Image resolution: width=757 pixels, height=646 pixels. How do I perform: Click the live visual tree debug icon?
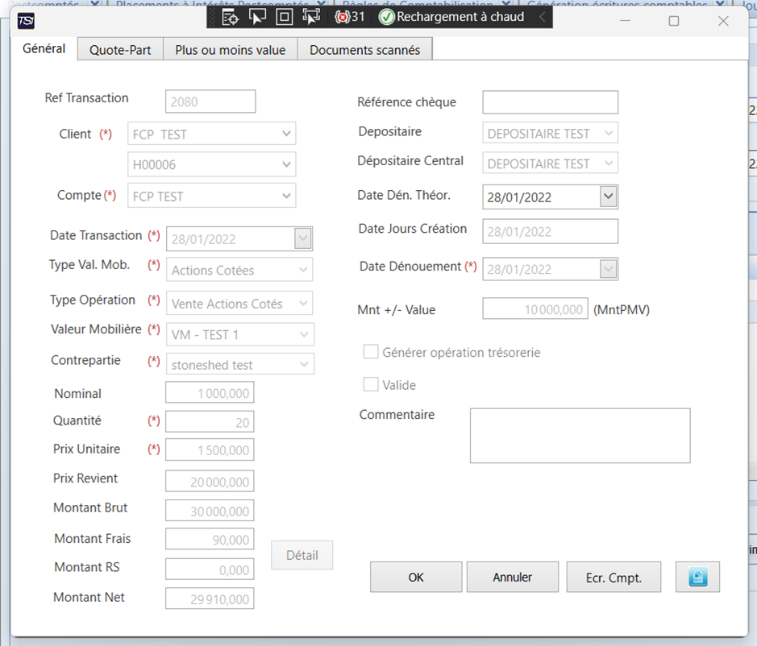pyautogui.click(x=230, y=18)
